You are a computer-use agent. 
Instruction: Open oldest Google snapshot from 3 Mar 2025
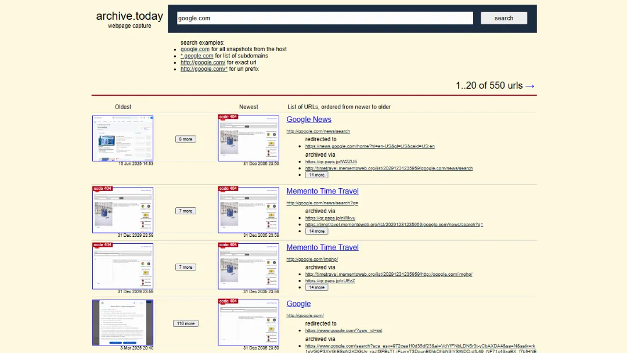point(123,322)
